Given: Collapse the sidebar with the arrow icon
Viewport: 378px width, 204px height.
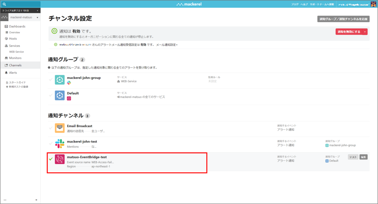Looking at the screenshot, I should [x=36, y=200].
